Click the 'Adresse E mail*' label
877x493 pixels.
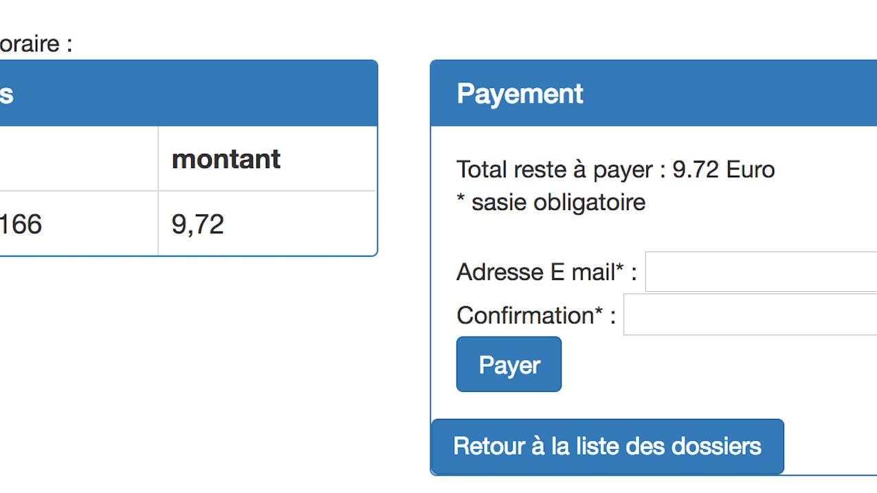tap(536, 273)
